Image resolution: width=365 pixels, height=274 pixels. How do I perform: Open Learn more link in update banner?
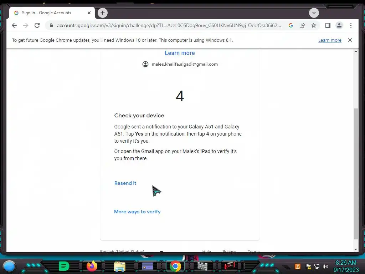coord(330,40)
